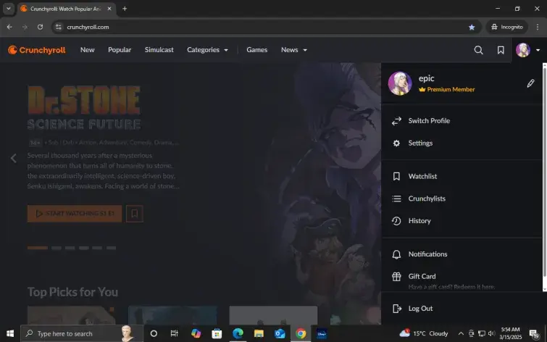Open Cortana circle icon on taskbar
The height and width of the screenshot is (342, 547).
(154, 333)
